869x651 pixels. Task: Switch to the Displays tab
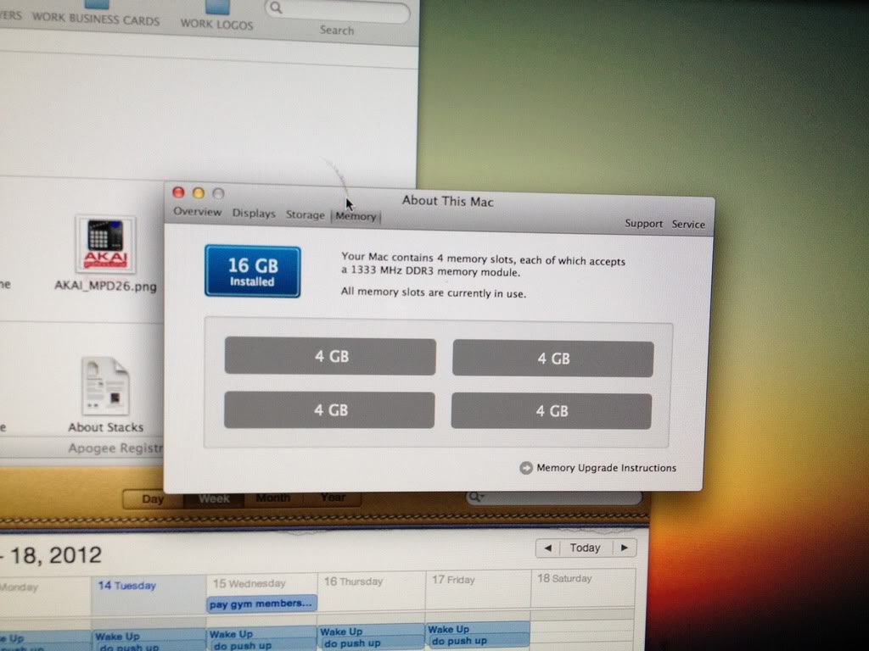(x=254, y=213)
